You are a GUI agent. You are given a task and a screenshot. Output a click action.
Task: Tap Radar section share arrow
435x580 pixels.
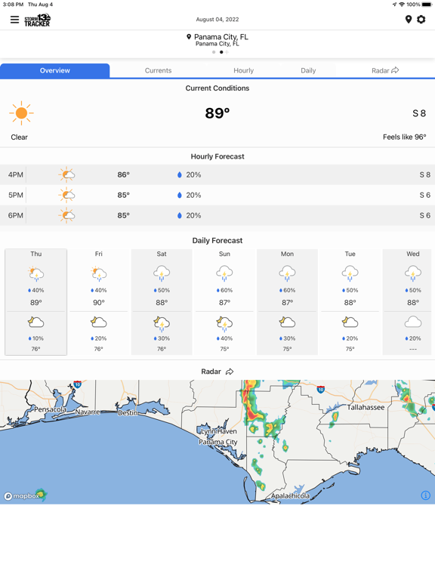pos(230,372)
